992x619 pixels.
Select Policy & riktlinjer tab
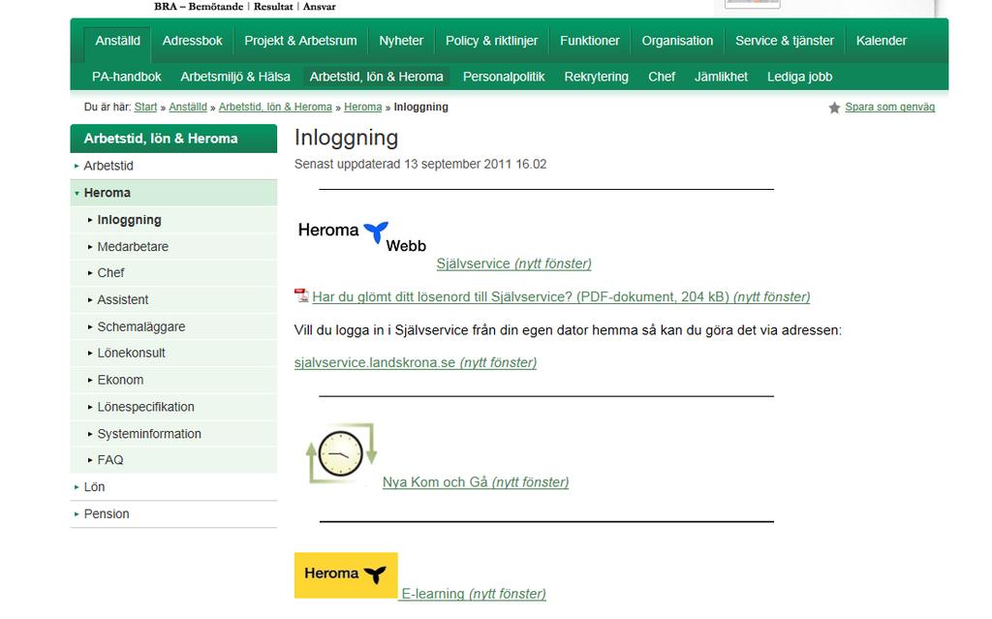491,41
